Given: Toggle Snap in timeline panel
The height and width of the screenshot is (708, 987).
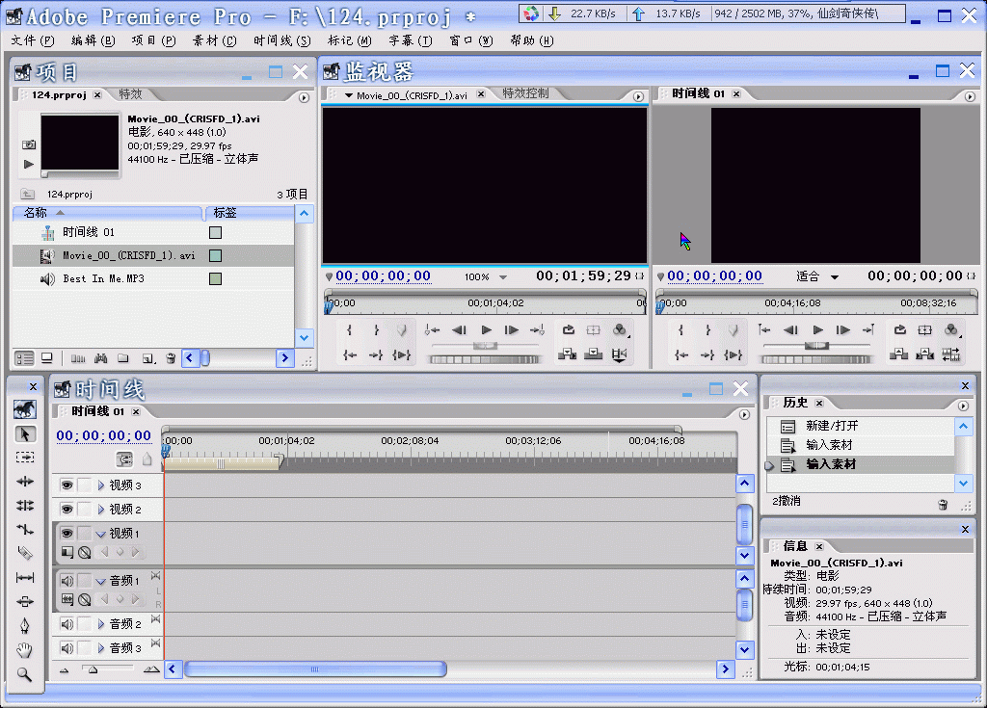Looking at the screenshot, I should [125, 459].
